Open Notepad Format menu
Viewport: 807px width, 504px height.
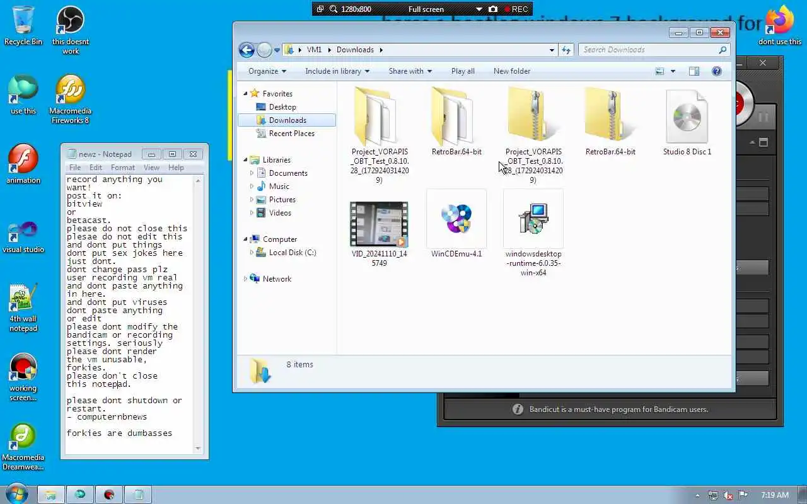click(x=123, y=168)
